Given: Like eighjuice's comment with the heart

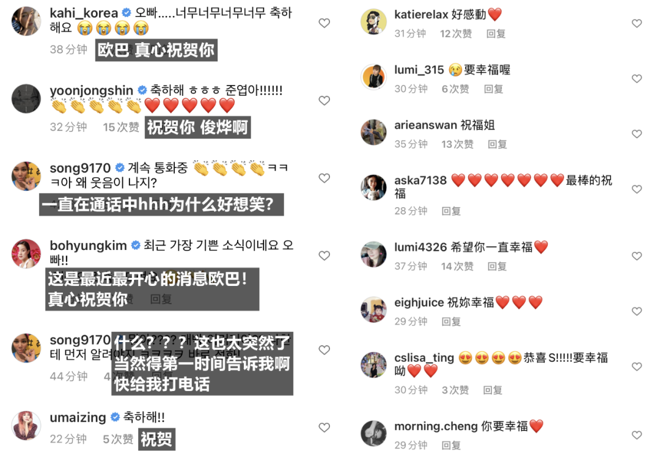Looking at the screenshot, I should click(637, 312).
